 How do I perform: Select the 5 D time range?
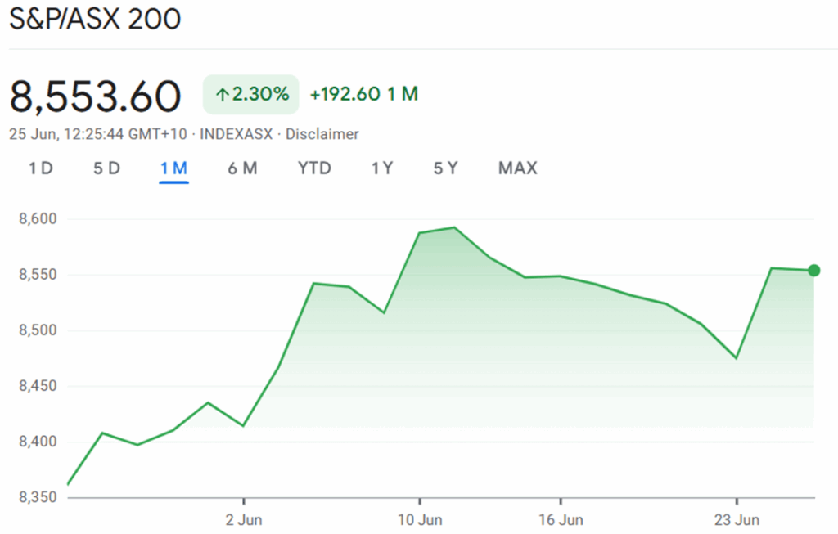point(107,168)
